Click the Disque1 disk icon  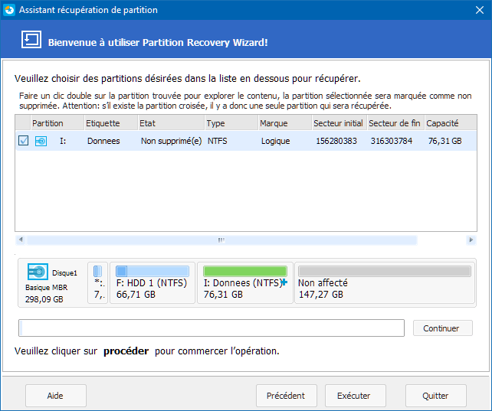click(x=38, y=272)
